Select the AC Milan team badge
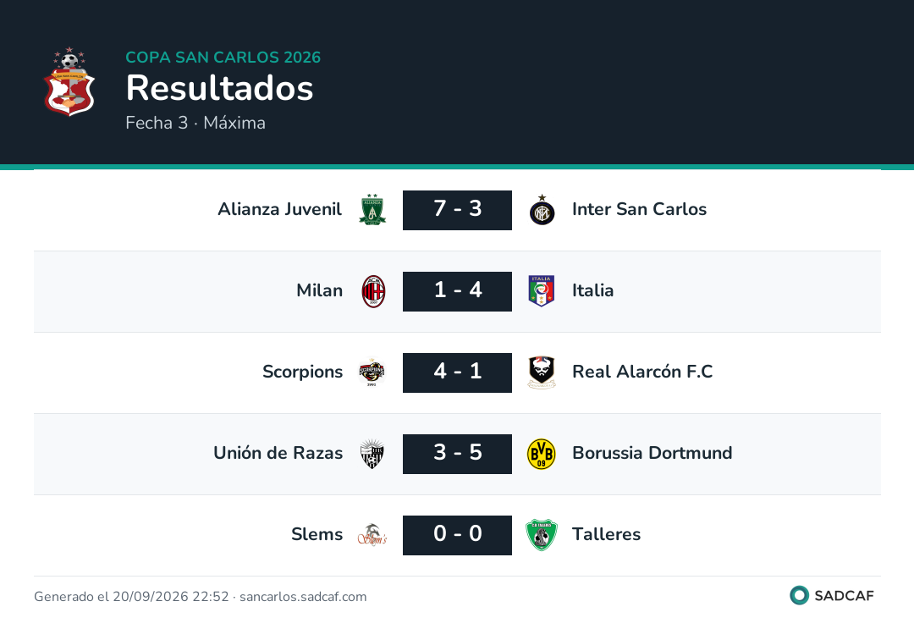 pyautogui.click(x=373, y=291)
